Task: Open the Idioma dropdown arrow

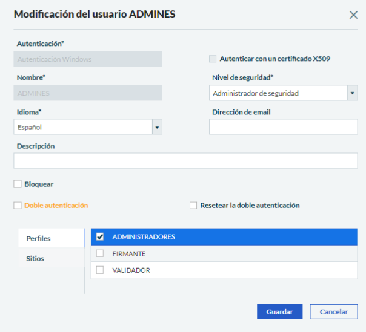Action: coord(157,127)
